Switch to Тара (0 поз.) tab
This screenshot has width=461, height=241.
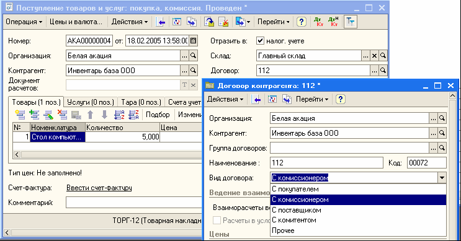tap(141, 102)
